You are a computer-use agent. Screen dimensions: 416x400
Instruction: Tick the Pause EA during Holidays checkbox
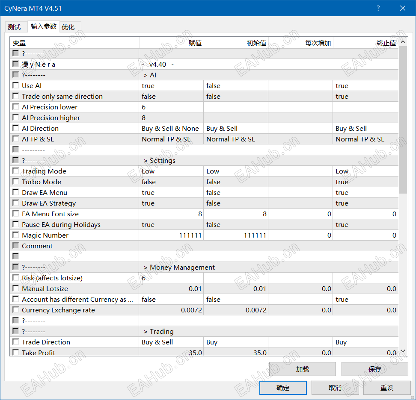click(16, 224)
